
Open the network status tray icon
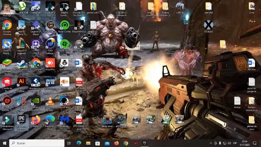point(225,143)
